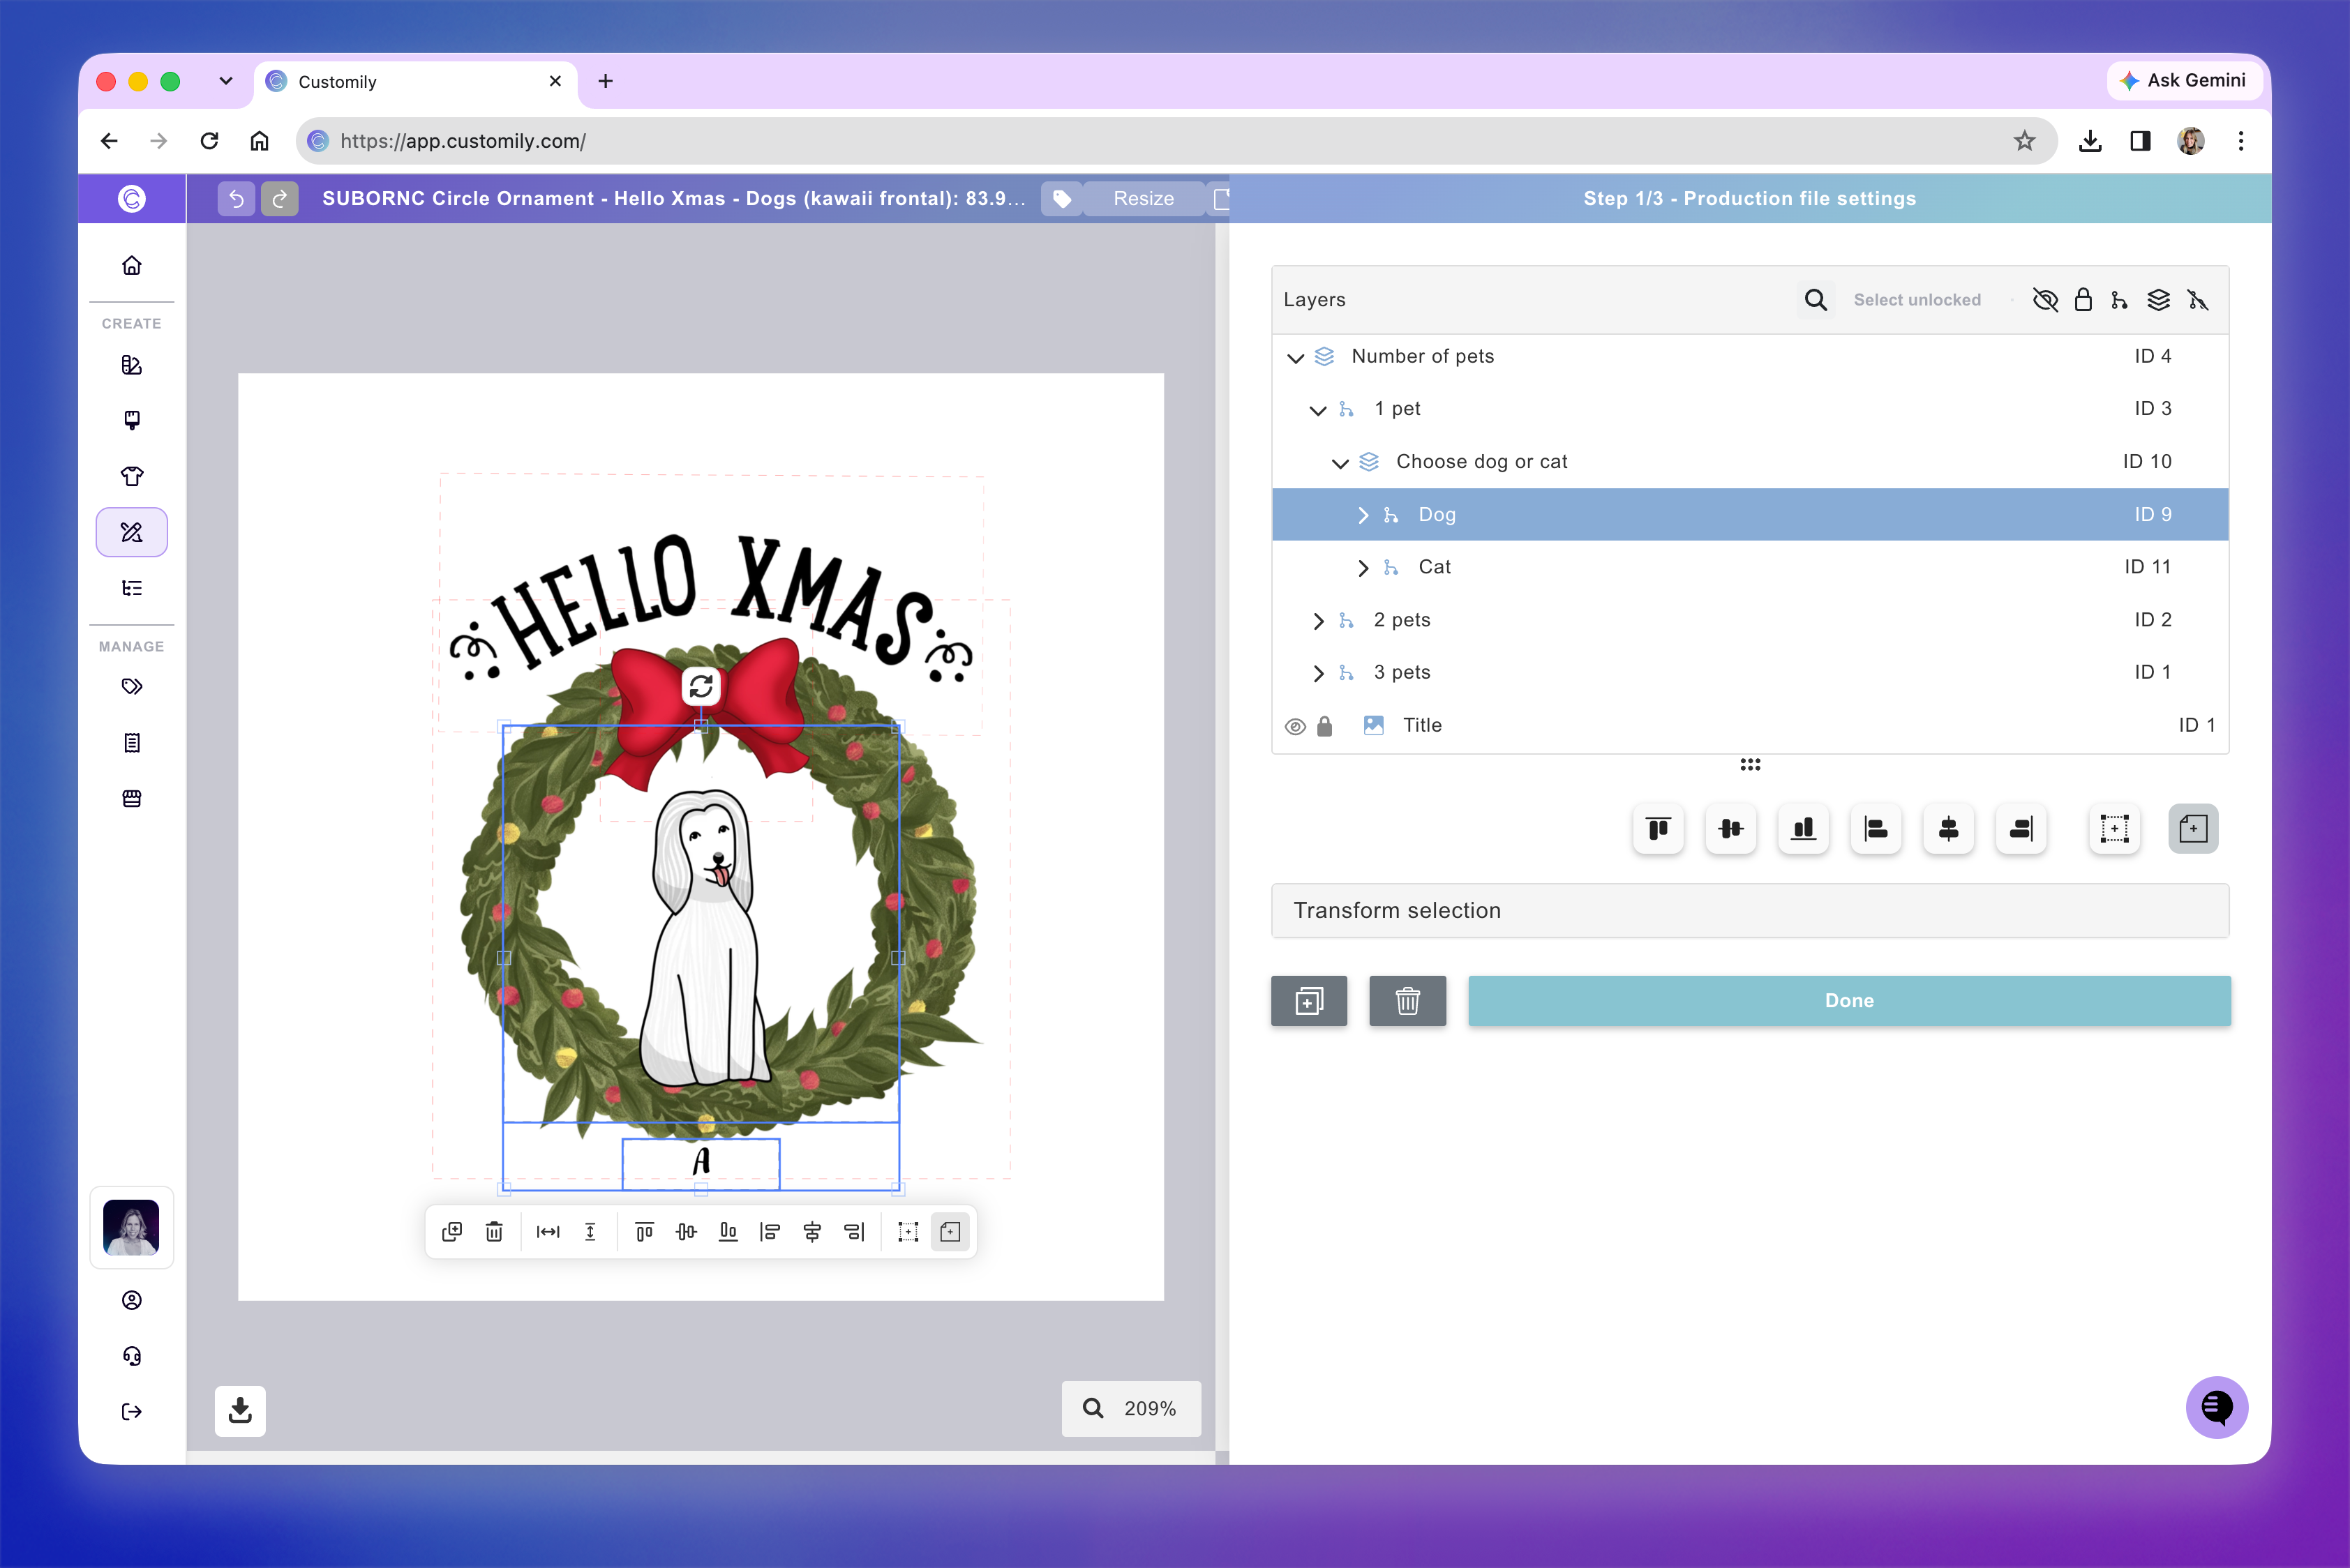
Task: Align top in right panel
Action: [x=1658, y=828]
